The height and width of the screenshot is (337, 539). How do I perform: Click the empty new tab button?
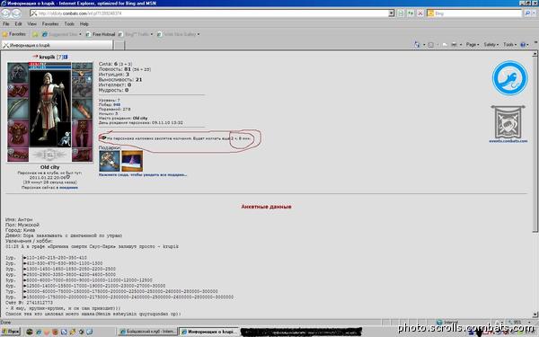[x=119, y=45]
